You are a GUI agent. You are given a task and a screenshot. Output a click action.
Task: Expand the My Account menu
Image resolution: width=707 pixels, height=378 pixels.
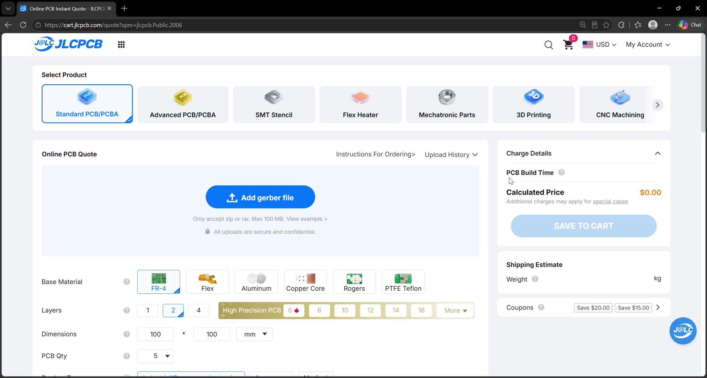[x=648, y=45]
